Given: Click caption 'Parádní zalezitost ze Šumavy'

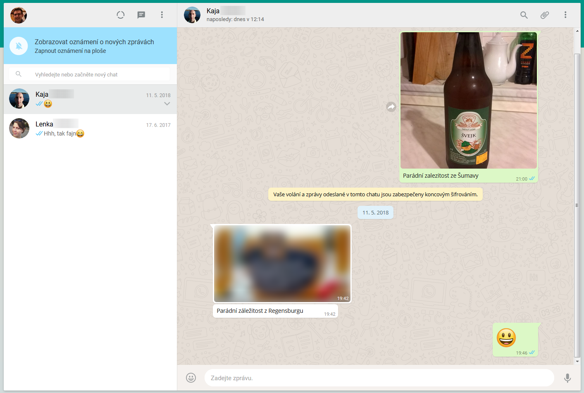Looking at the screenshot, I should [441, 176].
